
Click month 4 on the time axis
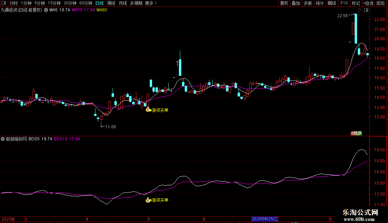click(x=87, y=219)
